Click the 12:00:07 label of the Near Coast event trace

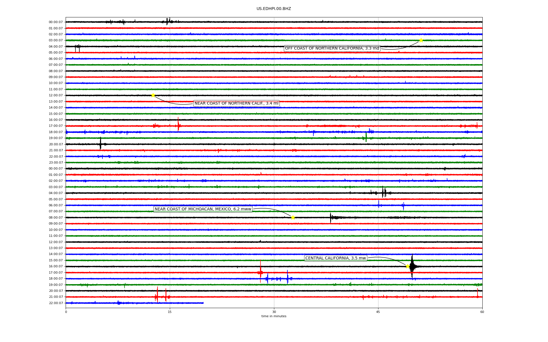point(56,95)
